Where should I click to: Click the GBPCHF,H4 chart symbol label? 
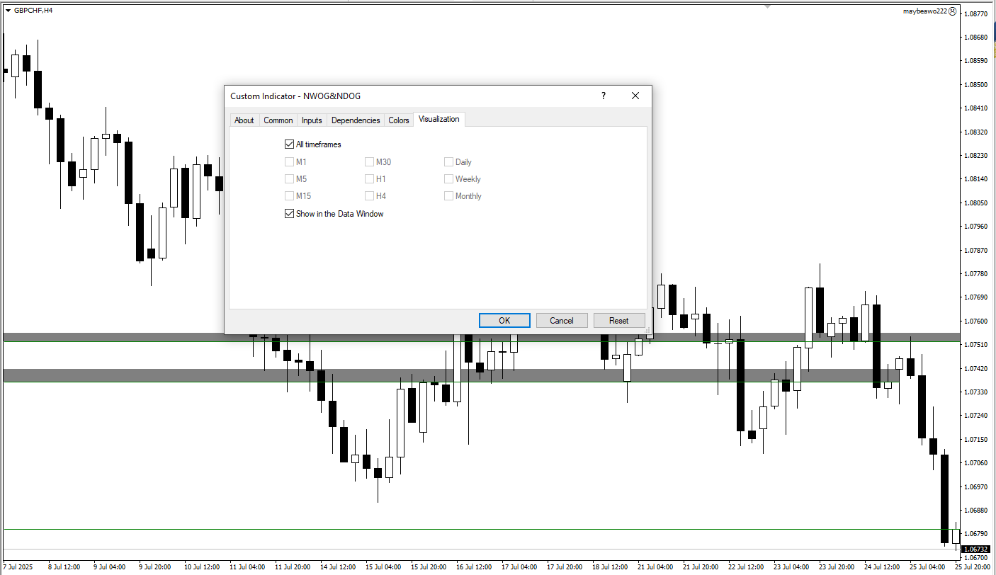[x=33, y=11]
